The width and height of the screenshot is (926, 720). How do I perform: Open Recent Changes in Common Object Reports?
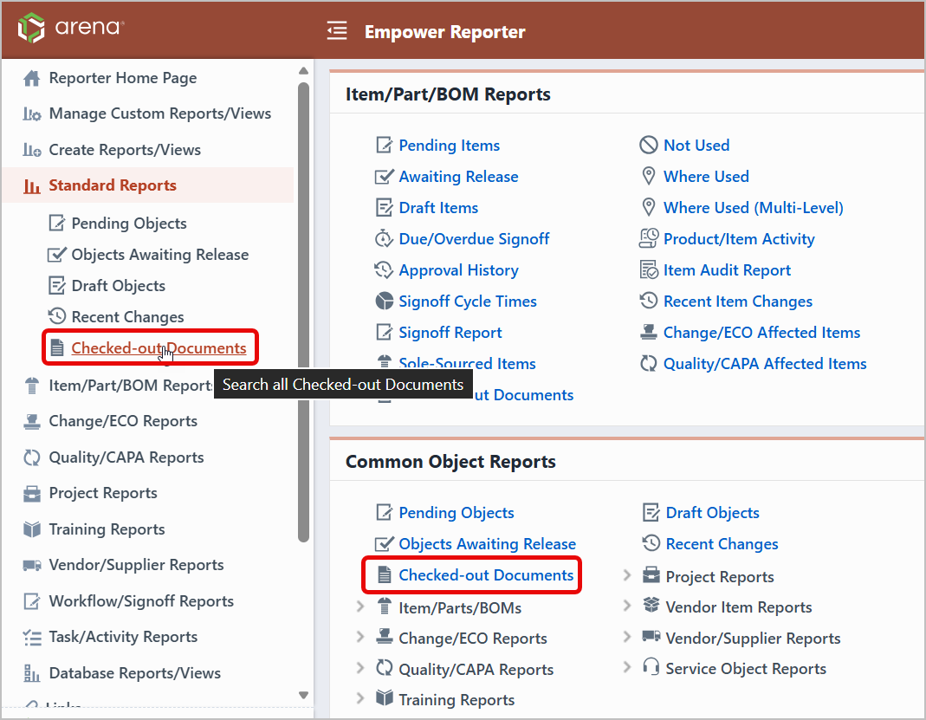722,544
